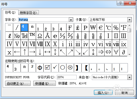Choose the Peso sign ₱ symbol
Image resolution: width=137 pixels, height=99 pixels.
coord(85,28)
